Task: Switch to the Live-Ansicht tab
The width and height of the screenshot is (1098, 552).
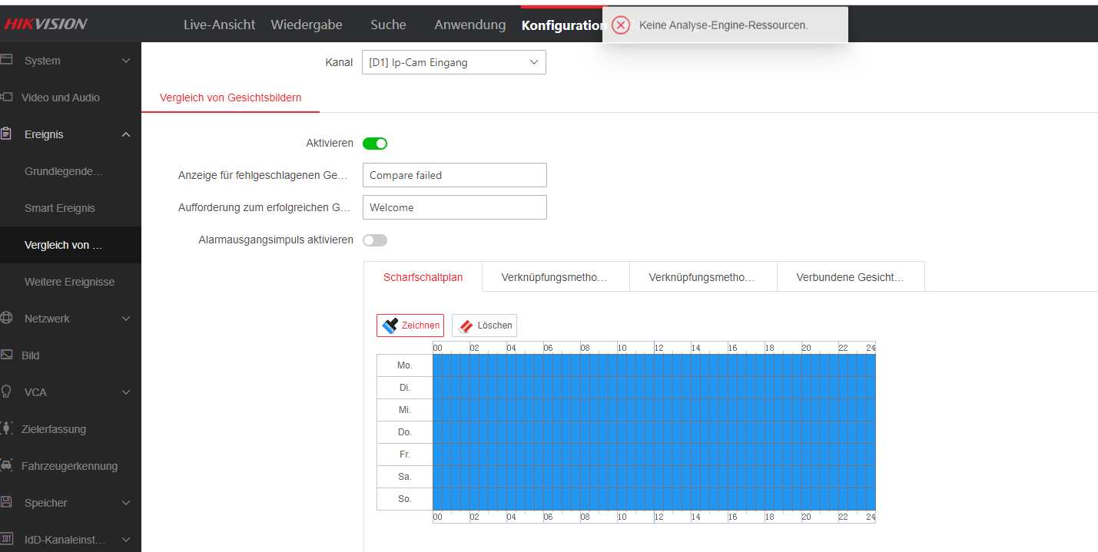Action: (219, 25)
